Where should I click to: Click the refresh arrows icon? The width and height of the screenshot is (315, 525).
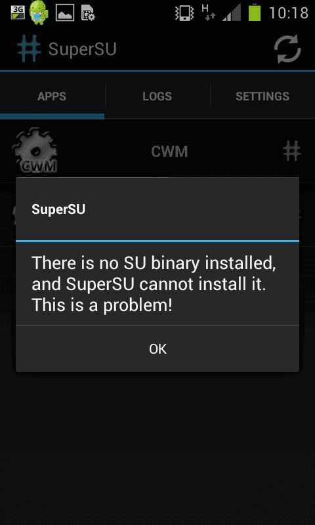pos(287,49)
